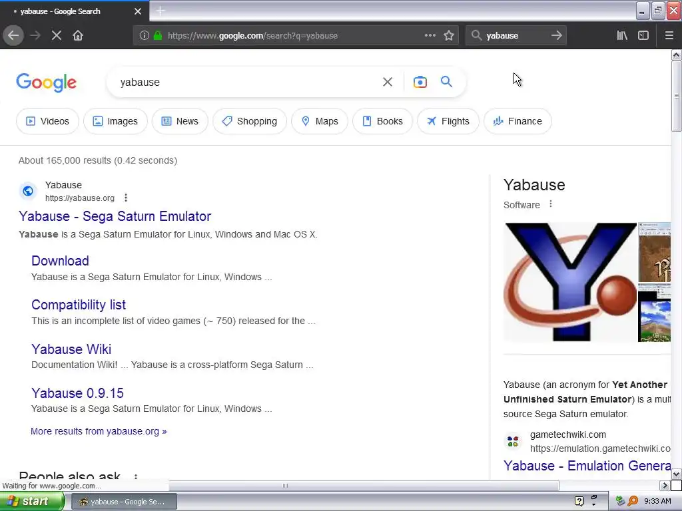Screen dimensions: 682x511
Task: Open options for yabause.org result
Action: tap(126, 198)
